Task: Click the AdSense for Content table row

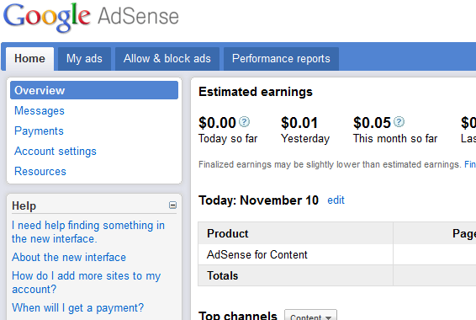Action: pyautogui.click(x=337, y=254)
